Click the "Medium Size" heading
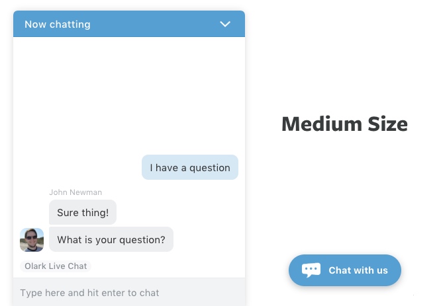 (344, 124)
